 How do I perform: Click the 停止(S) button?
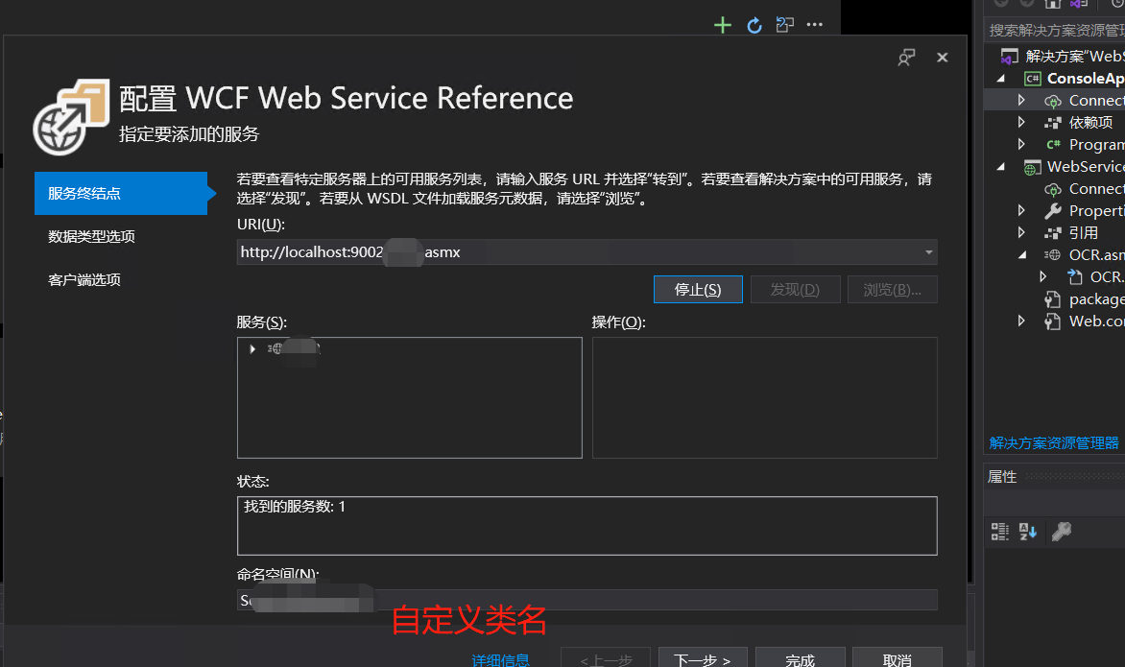(698, 289)
